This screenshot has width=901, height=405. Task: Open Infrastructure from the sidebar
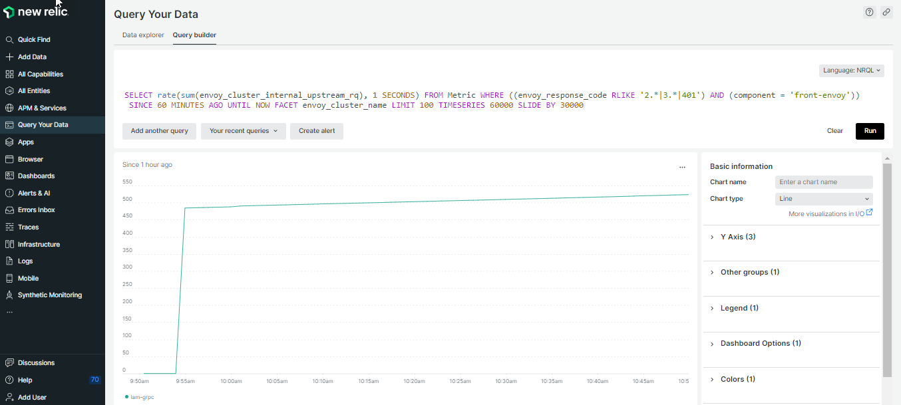(39, 244)
